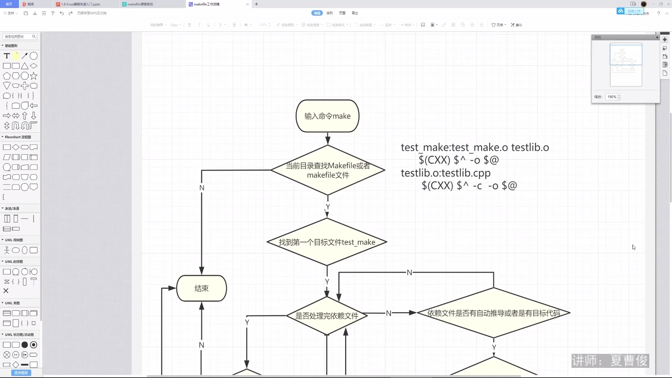Toggle bold formatting
This screenshot has height=378, width=672.
[x=189, y=25]
